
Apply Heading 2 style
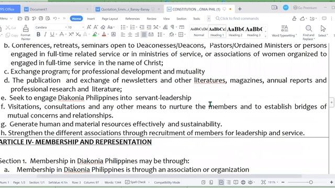click(236, 31)
